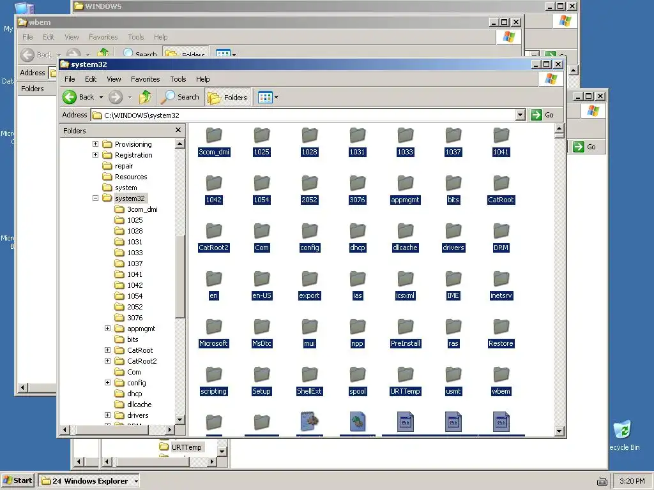The image size is (654, 490).
Task: Expand the appmgmt tree node
Action: (x=107, y=329)
